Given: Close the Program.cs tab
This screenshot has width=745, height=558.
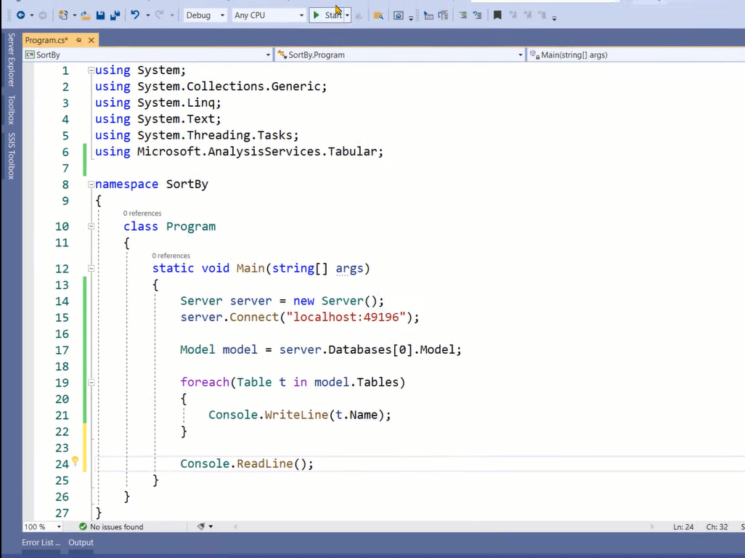Looking at the screenshot, I should coord(91,41).
